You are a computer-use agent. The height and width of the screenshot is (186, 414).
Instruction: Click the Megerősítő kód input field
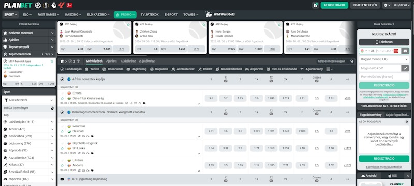click(380, 68)
